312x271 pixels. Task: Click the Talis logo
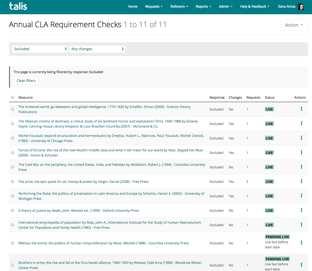click(x=18, y=6)
